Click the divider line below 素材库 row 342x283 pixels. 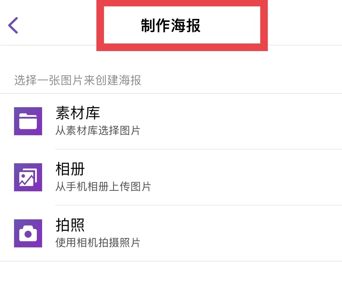point(199,149)
